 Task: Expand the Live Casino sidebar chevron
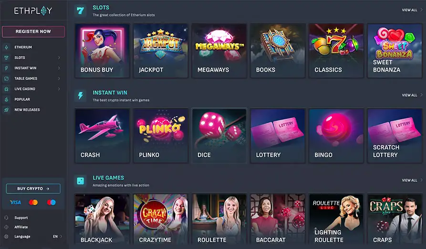pyautogui.click(x=59, y=89)
